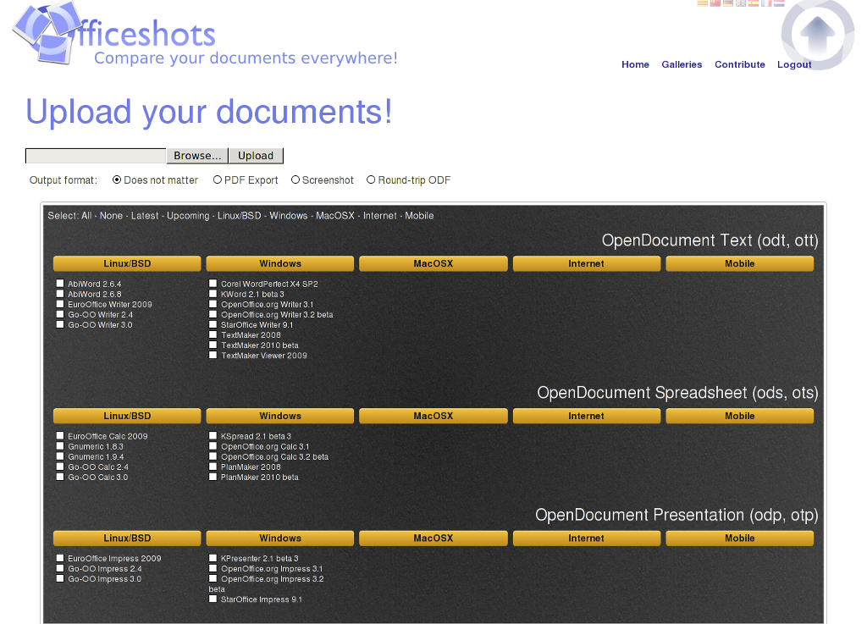Switch language via the UK flag
The image size is (867, 624).
pyautogui.click(x=741, y=3)
